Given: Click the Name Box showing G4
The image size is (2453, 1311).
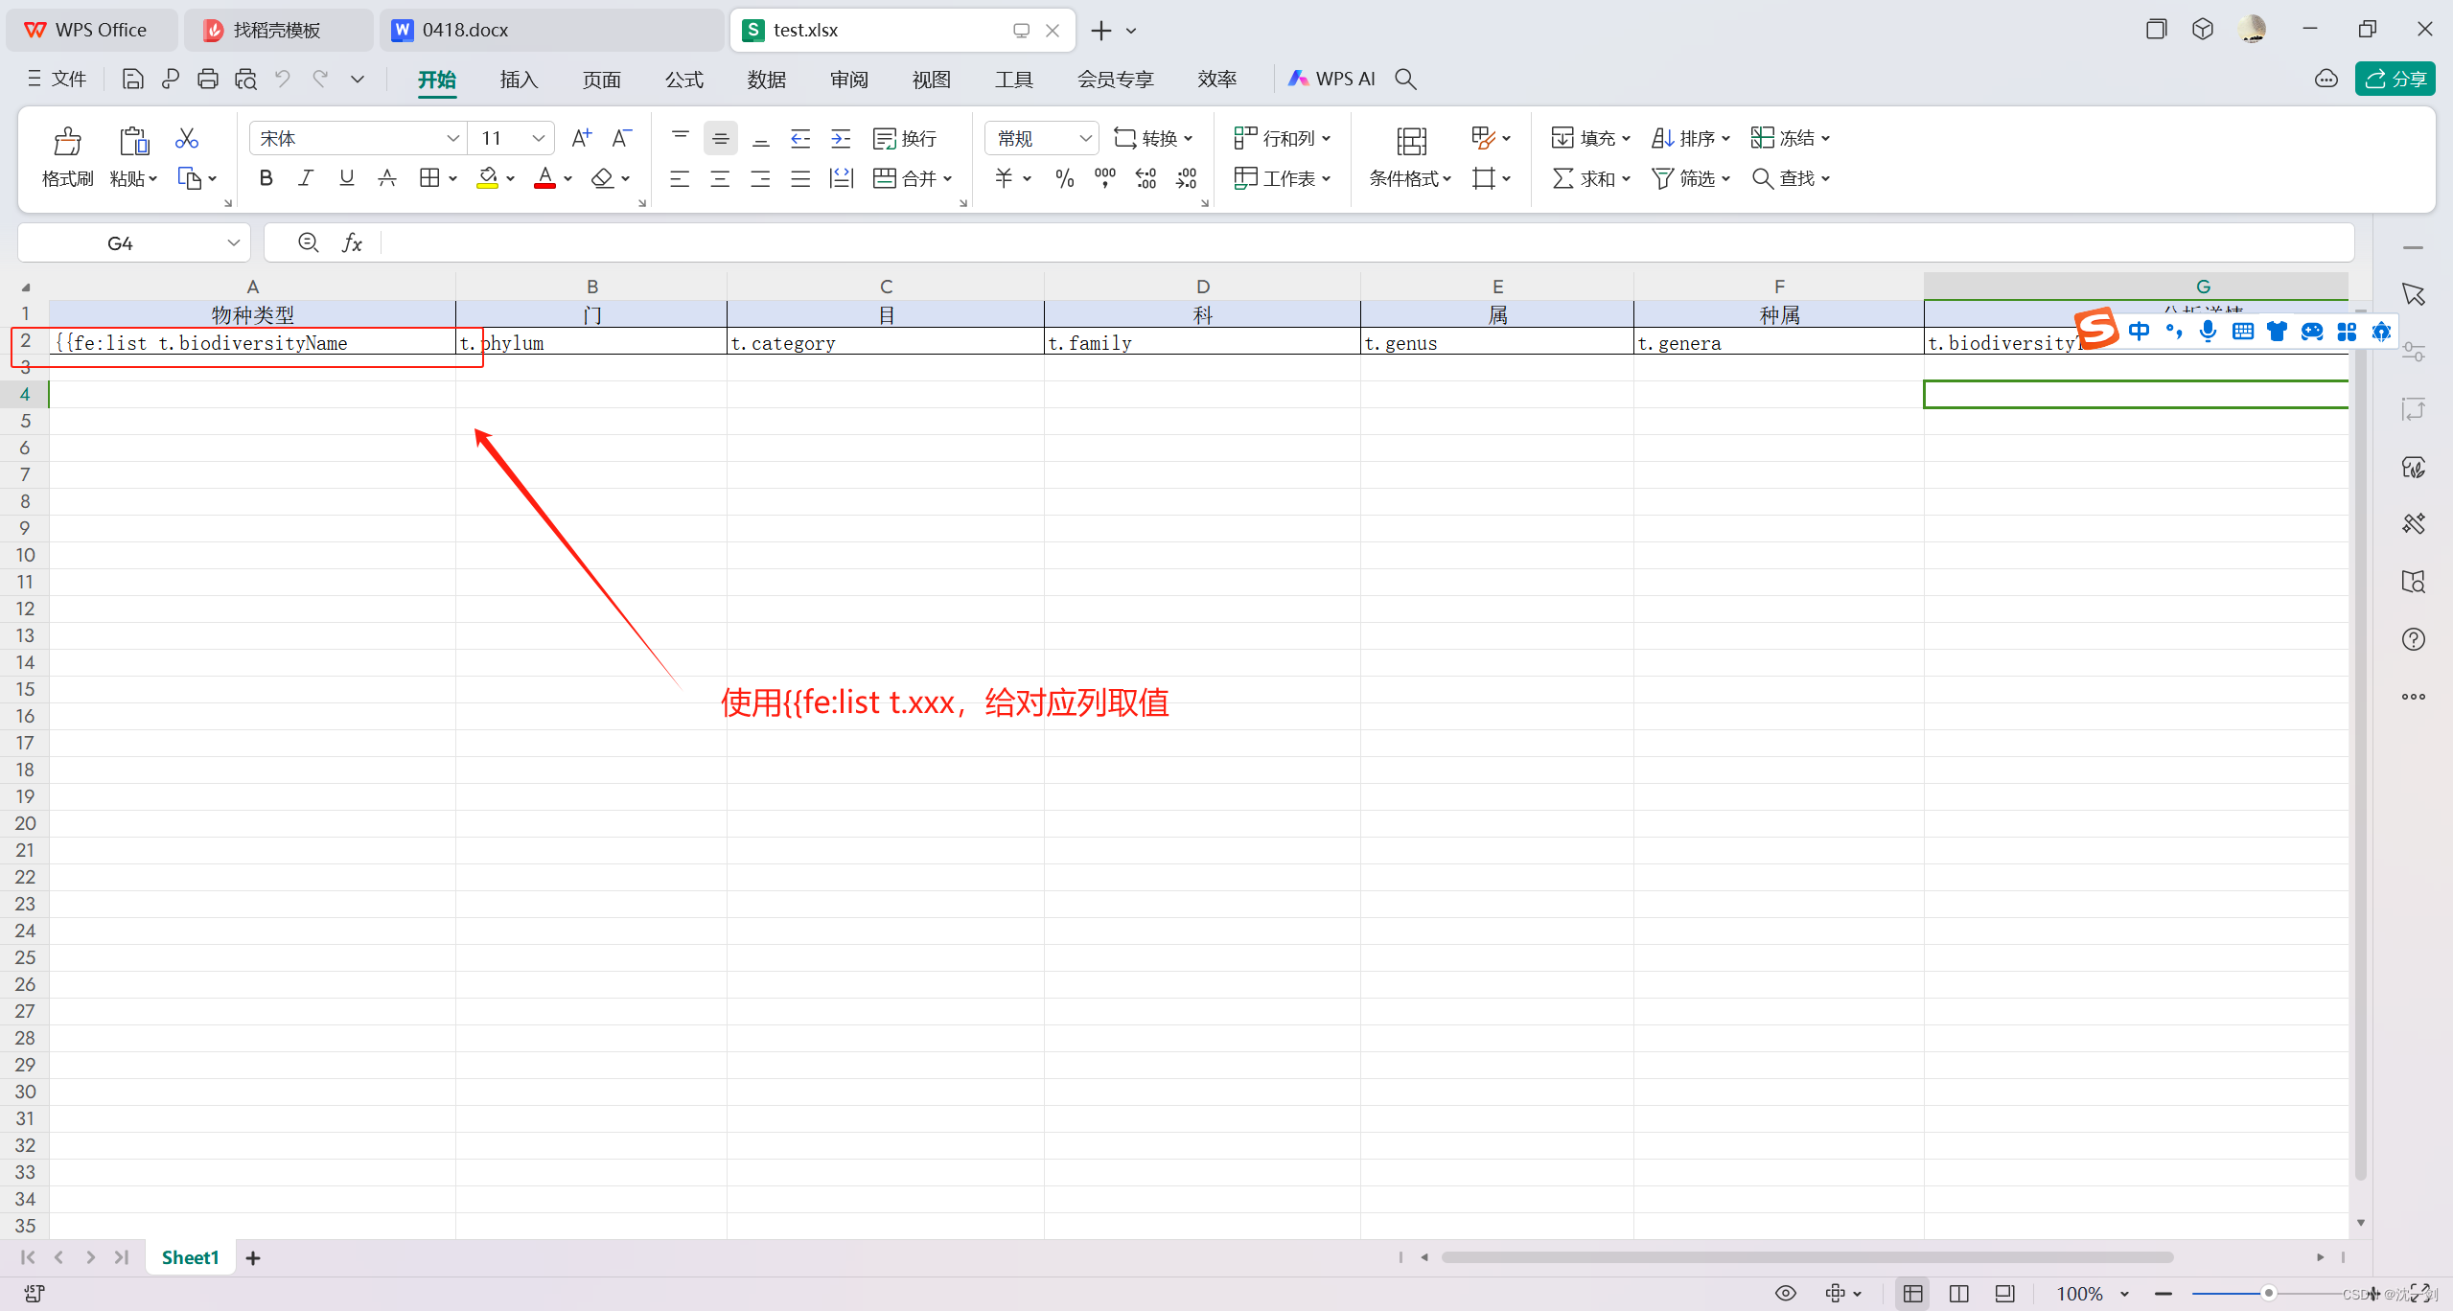Looking at the screenshot, I should coord(121,243).
